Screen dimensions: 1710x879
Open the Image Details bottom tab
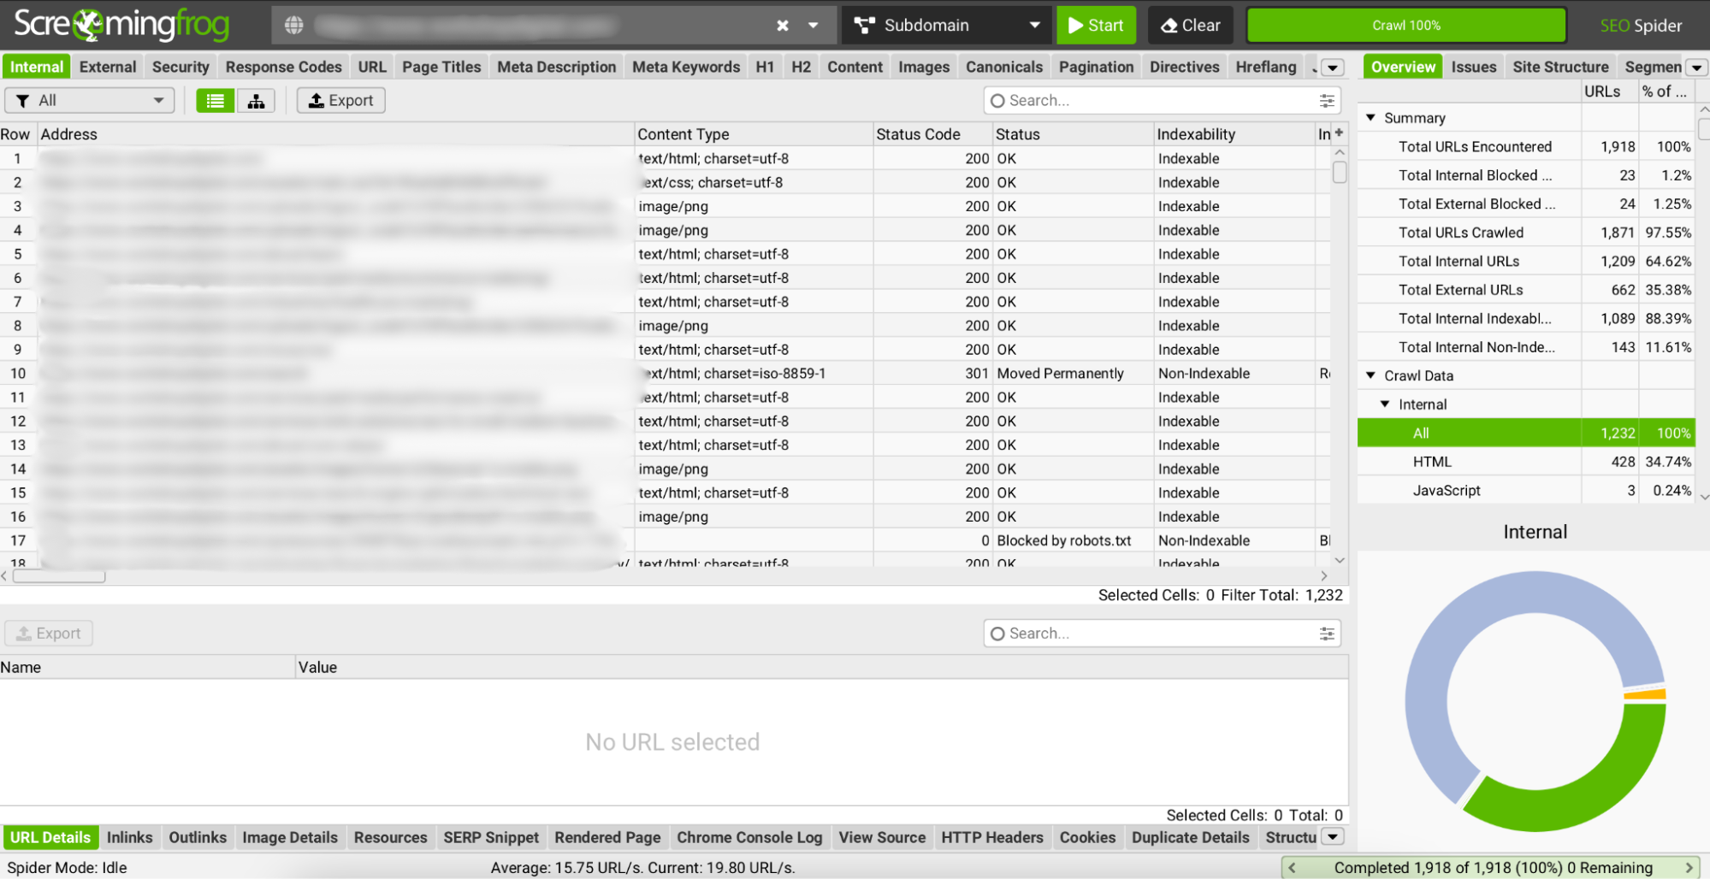coord(290,838)
